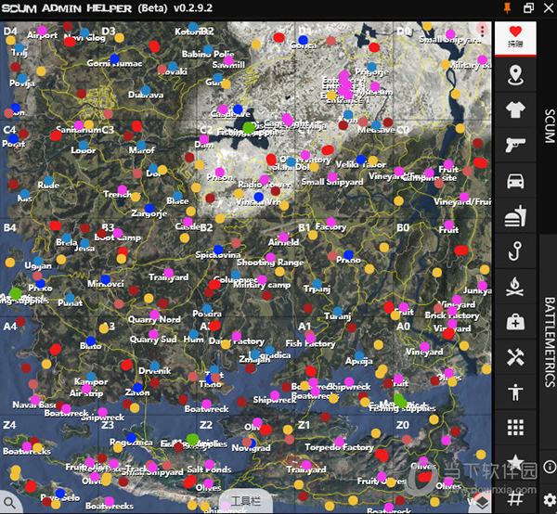Open the map location pin category

tap(515, 74)
